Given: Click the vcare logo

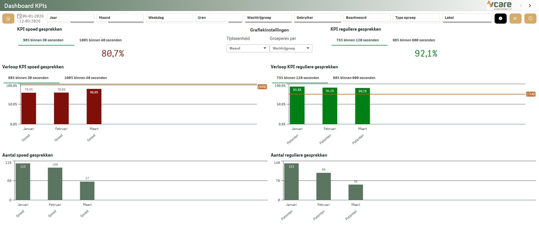Looking at the screenshot, I should point(499,5).
